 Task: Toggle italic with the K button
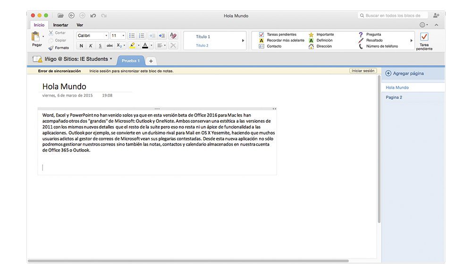[91, 45]
